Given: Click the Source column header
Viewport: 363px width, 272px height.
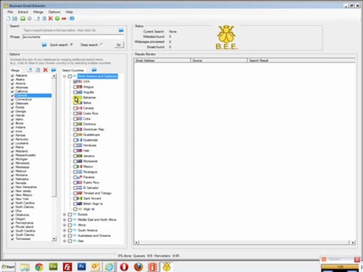Looking at the screenshot, I should coord(219,60).
